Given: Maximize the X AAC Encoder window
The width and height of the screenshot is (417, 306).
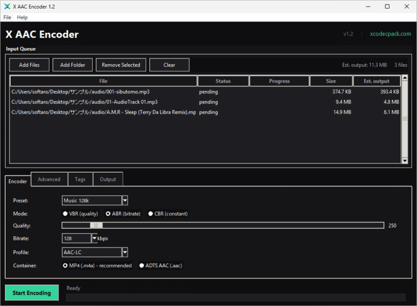Looking at the screenshot, I should pos(387,7).
